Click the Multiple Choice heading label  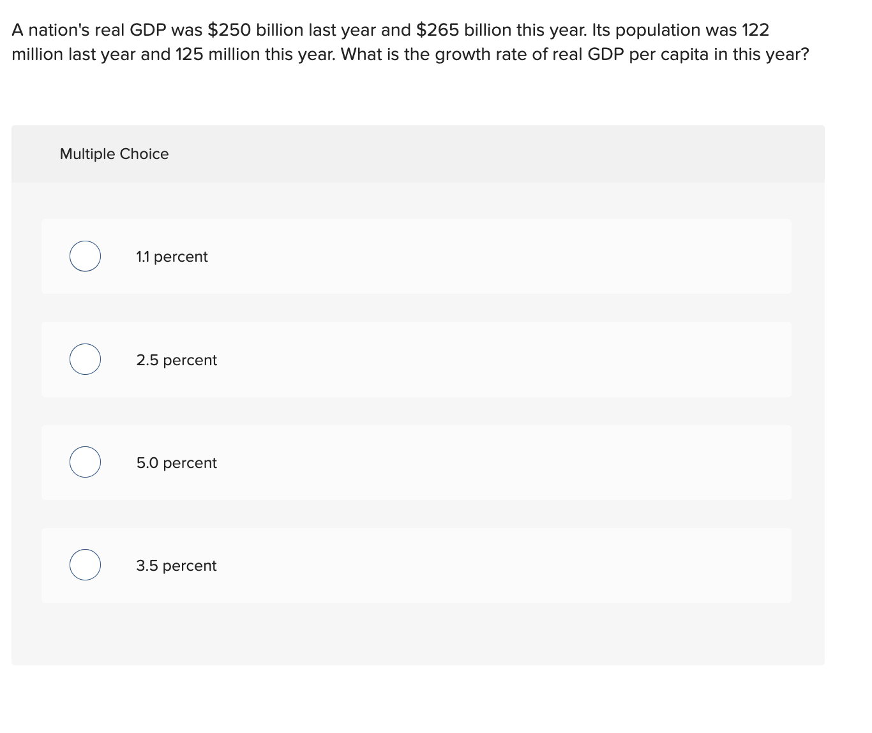114,154
